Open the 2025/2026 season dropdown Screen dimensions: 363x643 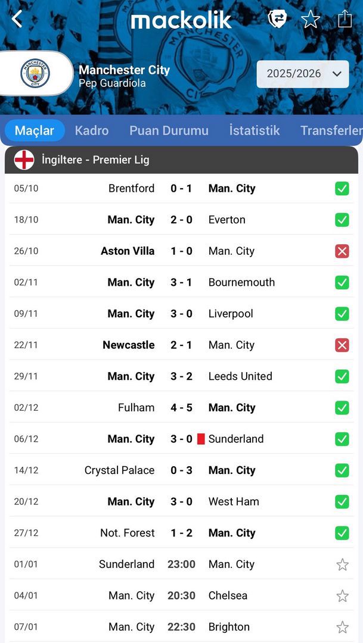pos(303,74)
